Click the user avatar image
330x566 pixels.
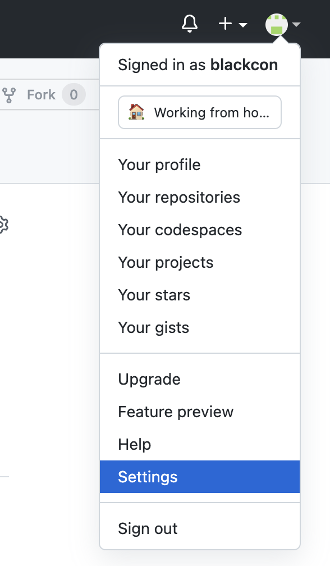(x=277, y=25)
